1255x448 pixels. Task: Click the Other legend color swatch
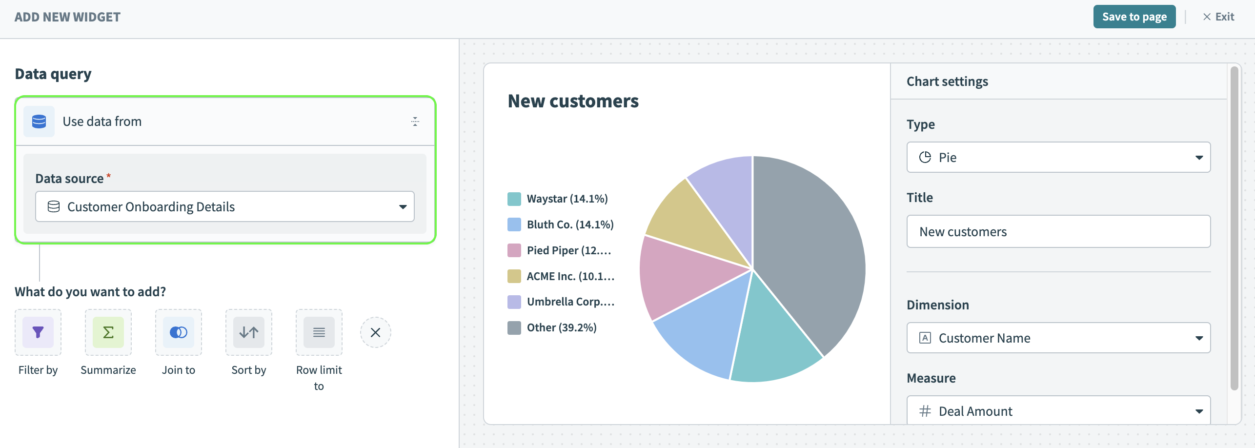[514, 328]
